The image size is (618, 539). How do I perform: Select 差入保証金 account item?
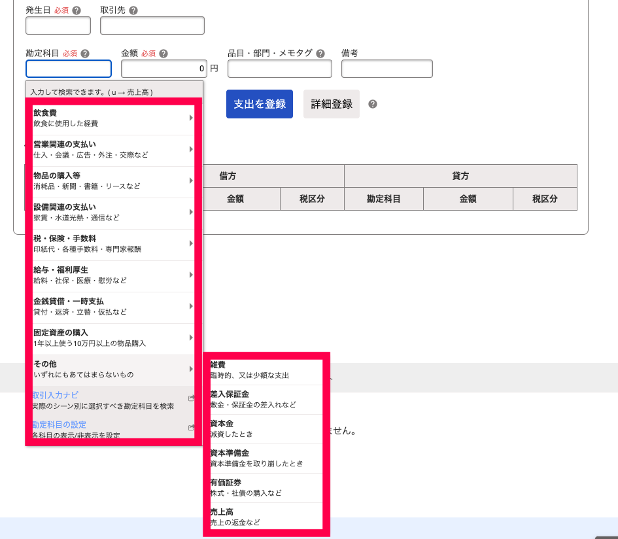point(263,399)
